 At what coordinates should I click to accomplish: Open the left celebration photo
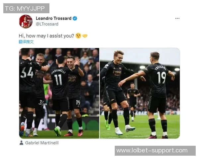59,93
